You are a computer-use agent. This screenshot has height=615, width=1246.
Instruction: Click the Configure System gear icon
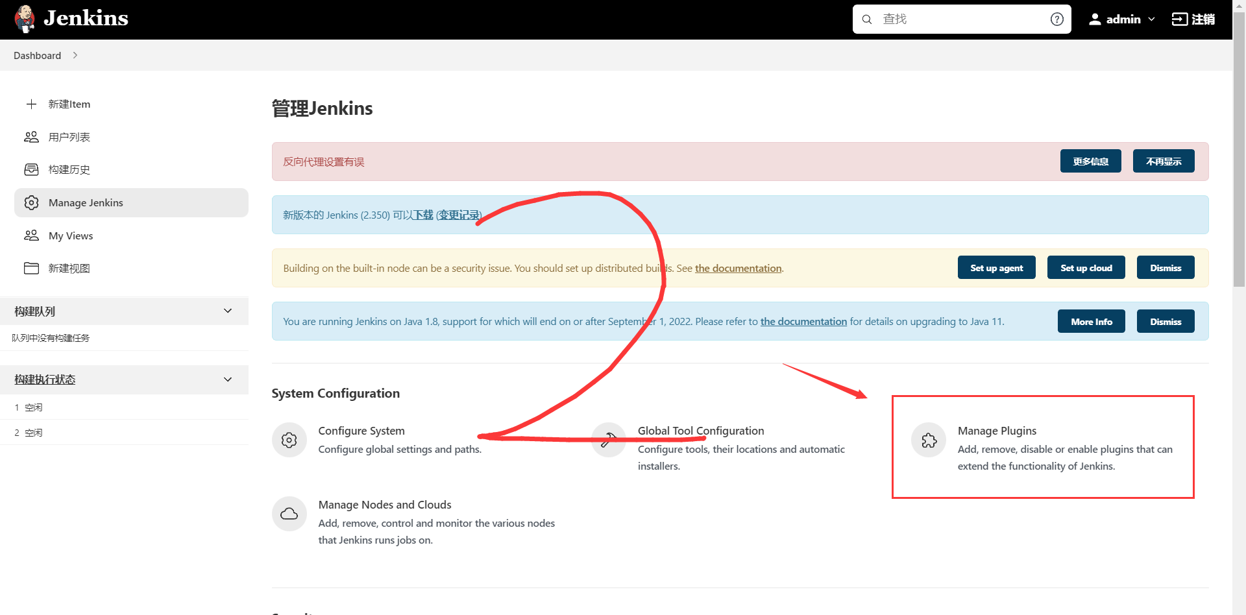tap(289, 440)
